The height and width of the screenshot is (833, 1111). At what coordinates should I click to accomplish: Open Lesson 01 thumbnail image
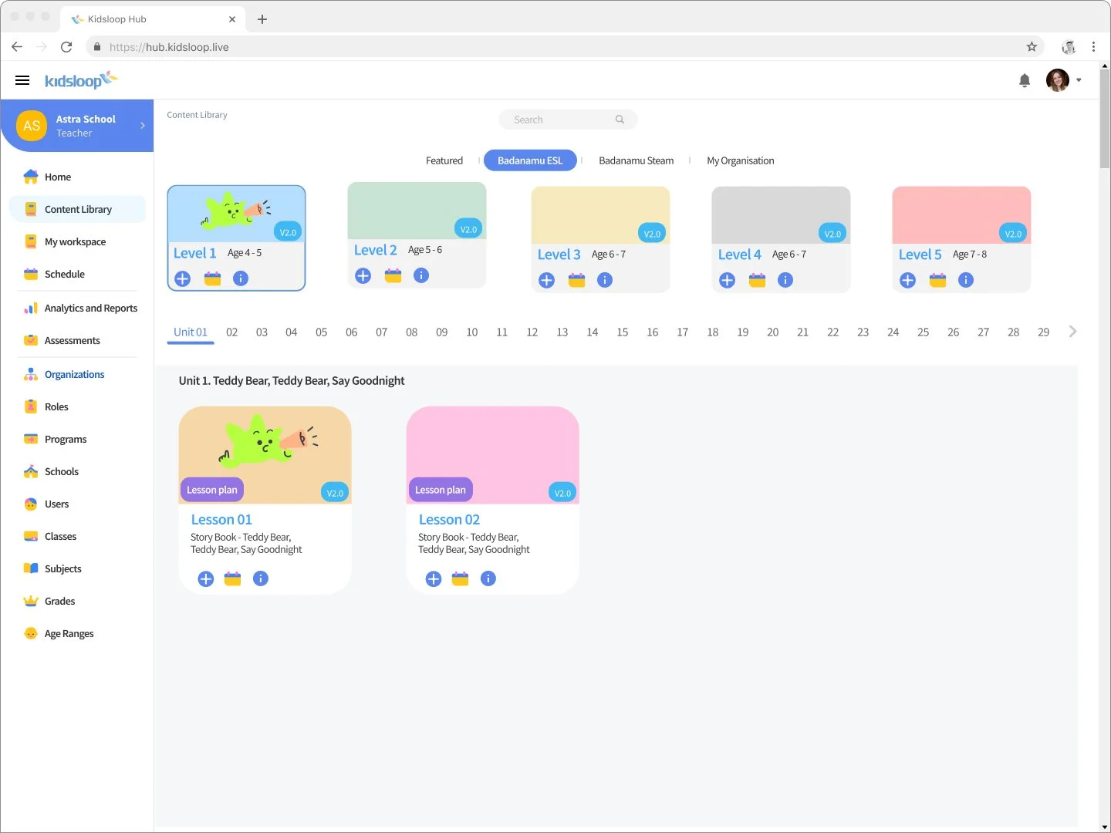pos(265,455)
